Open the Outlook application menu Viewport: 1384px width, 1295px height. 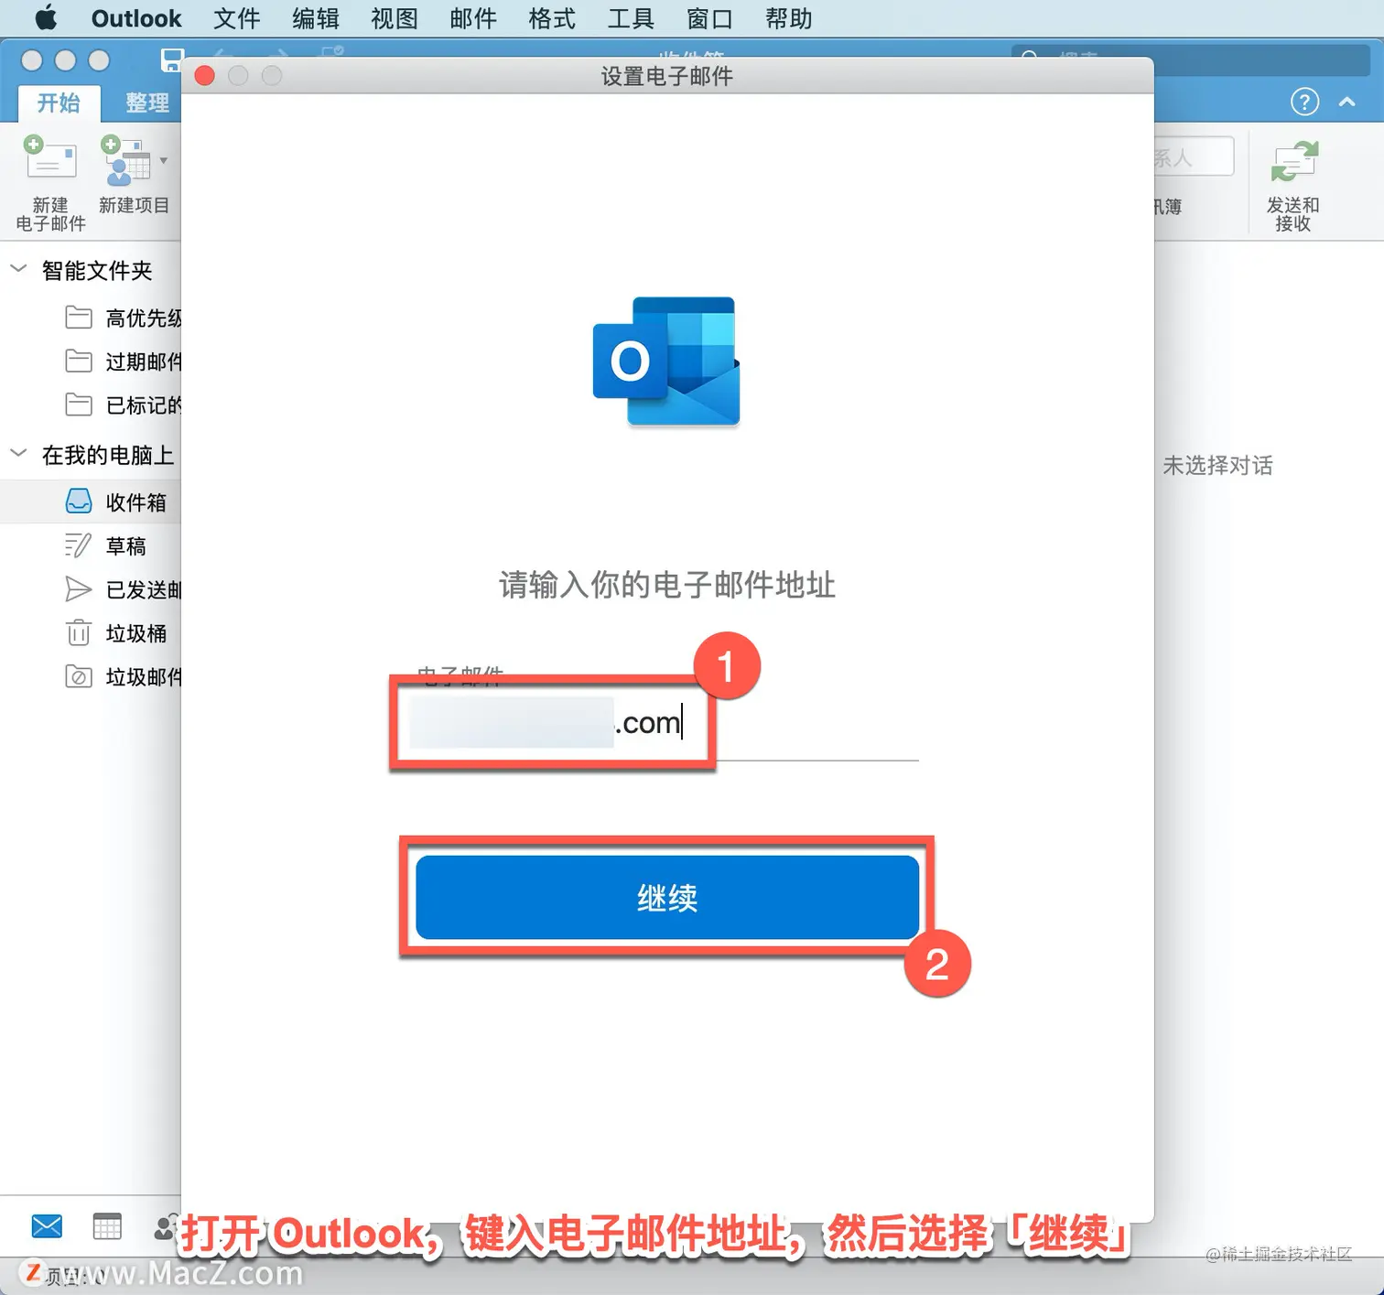136,18
